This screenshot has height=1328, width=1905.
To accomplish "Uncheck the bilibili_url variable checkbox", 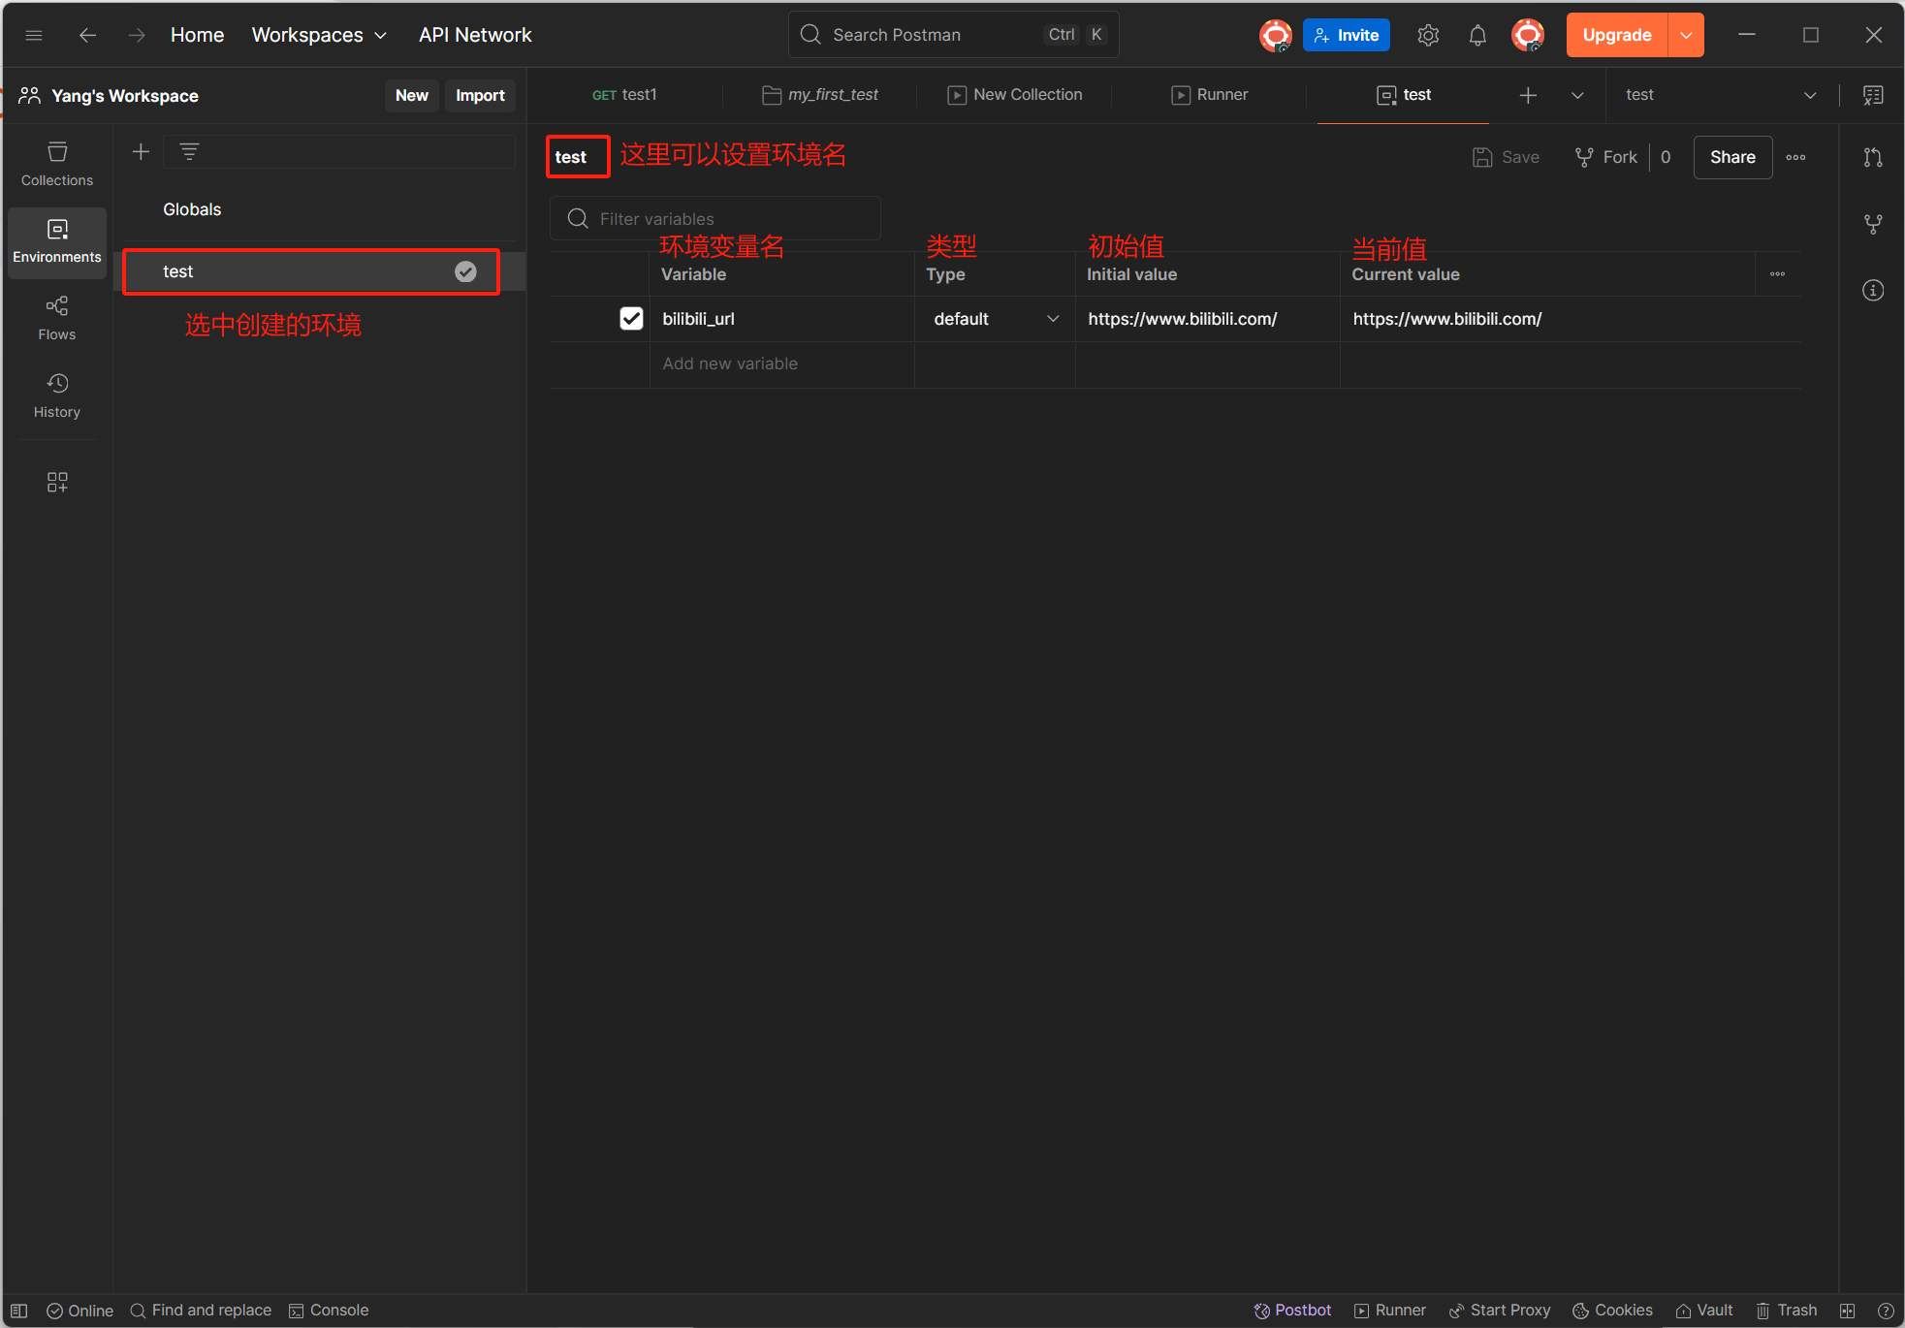I will tap(631, 319).
